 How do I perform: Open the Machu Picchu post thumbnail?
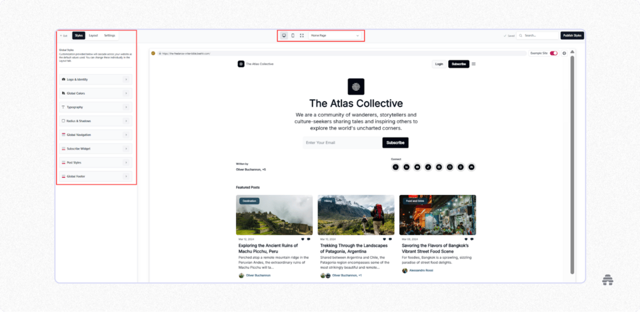click(274, 215)
